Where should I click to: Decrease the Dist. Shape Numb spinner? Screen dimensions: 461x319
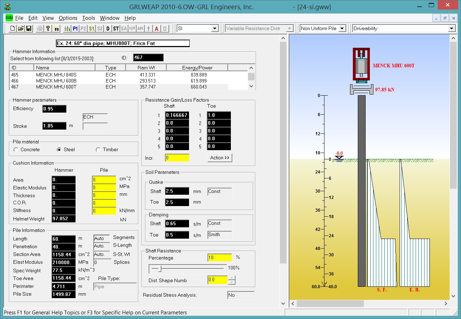(x=232, y=282)
